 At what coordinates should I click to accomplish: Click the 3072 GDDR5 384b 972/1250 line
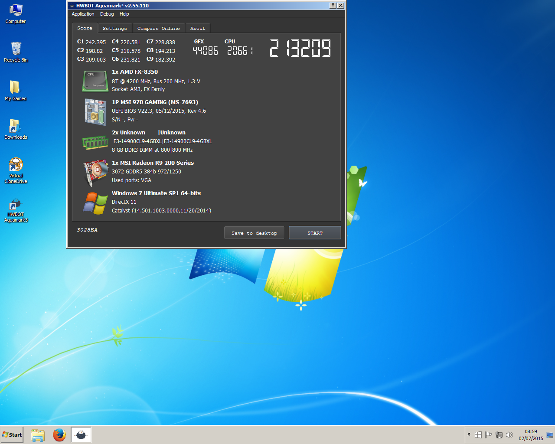coord(147,171)
